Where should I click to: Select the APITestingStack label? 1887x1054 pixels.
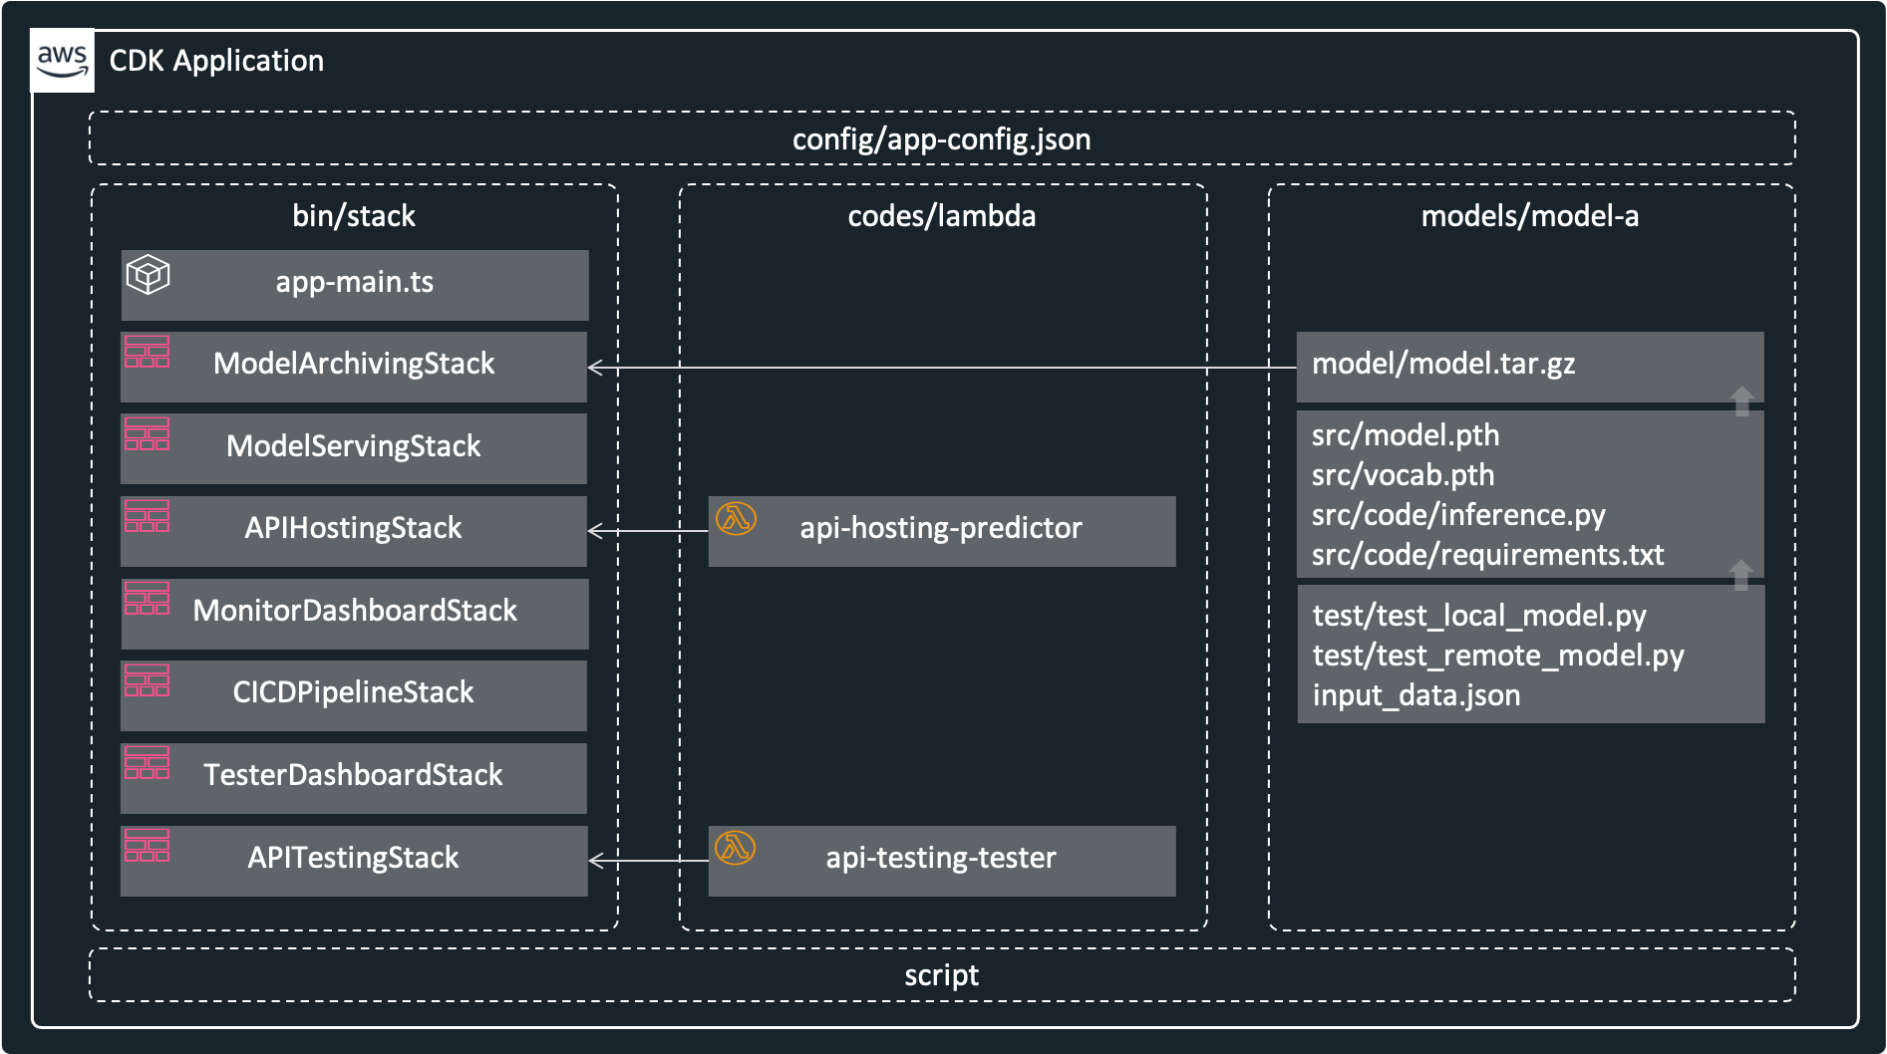(x=354, y=858)
